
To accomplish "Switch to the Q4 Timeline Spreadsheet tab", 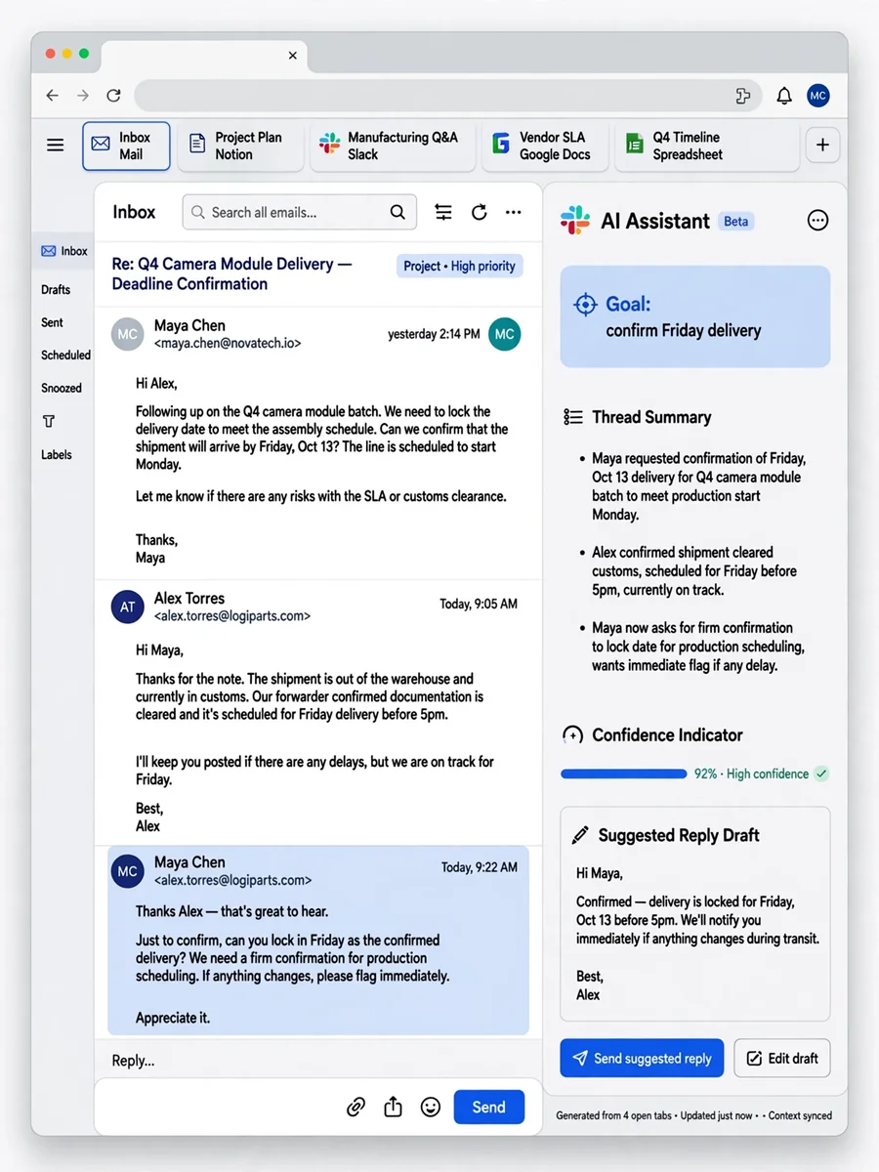I will click(707, 146).
